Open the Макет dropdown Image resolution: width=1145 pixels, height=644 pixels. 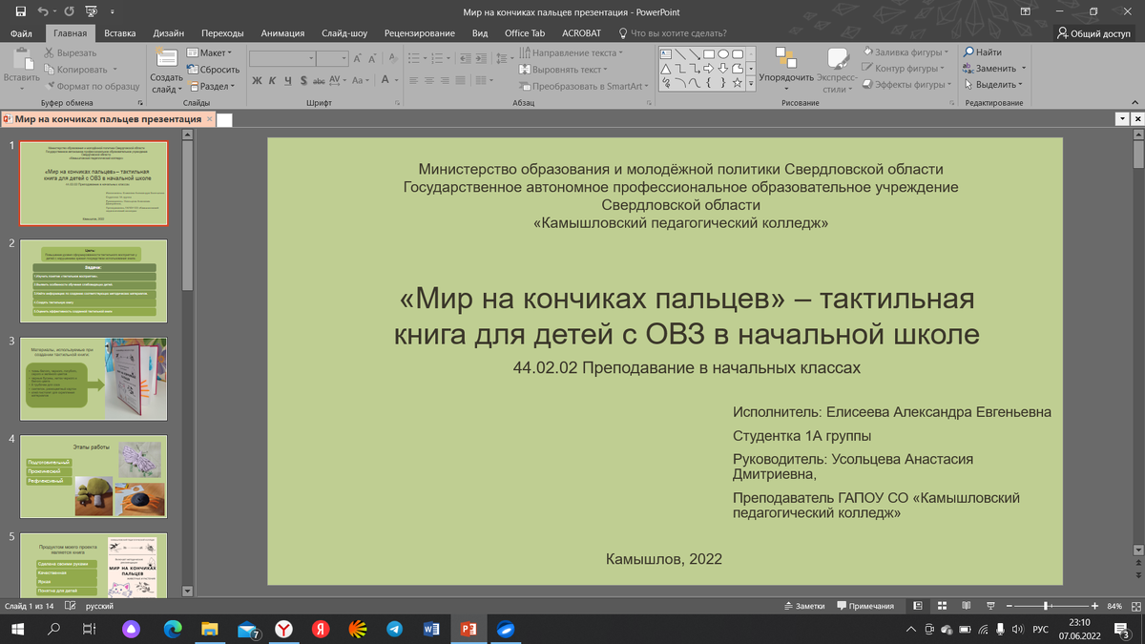point(212,52)
